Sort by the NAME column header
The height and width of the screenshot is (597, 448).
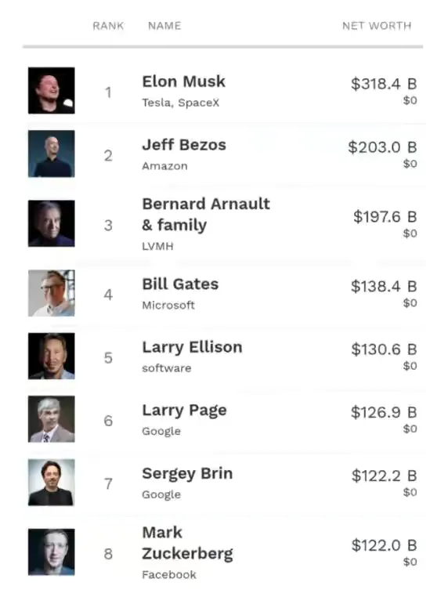point(164,26)
